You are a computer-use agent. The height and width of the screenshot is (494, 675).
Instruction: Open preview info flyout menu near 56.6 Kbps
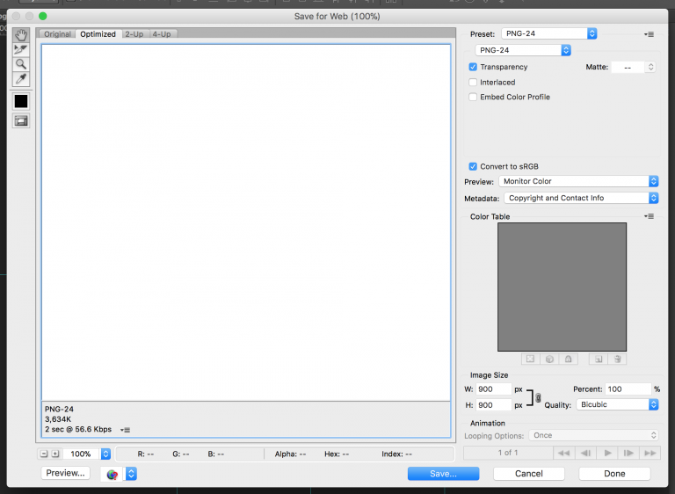[x=125, y=430]
